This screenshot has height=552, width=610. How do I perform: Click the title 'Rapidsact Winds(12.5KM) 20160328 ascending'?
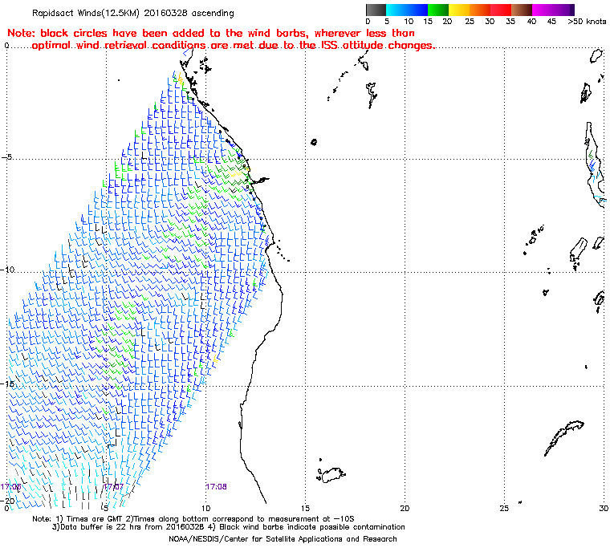pos(133,13)
